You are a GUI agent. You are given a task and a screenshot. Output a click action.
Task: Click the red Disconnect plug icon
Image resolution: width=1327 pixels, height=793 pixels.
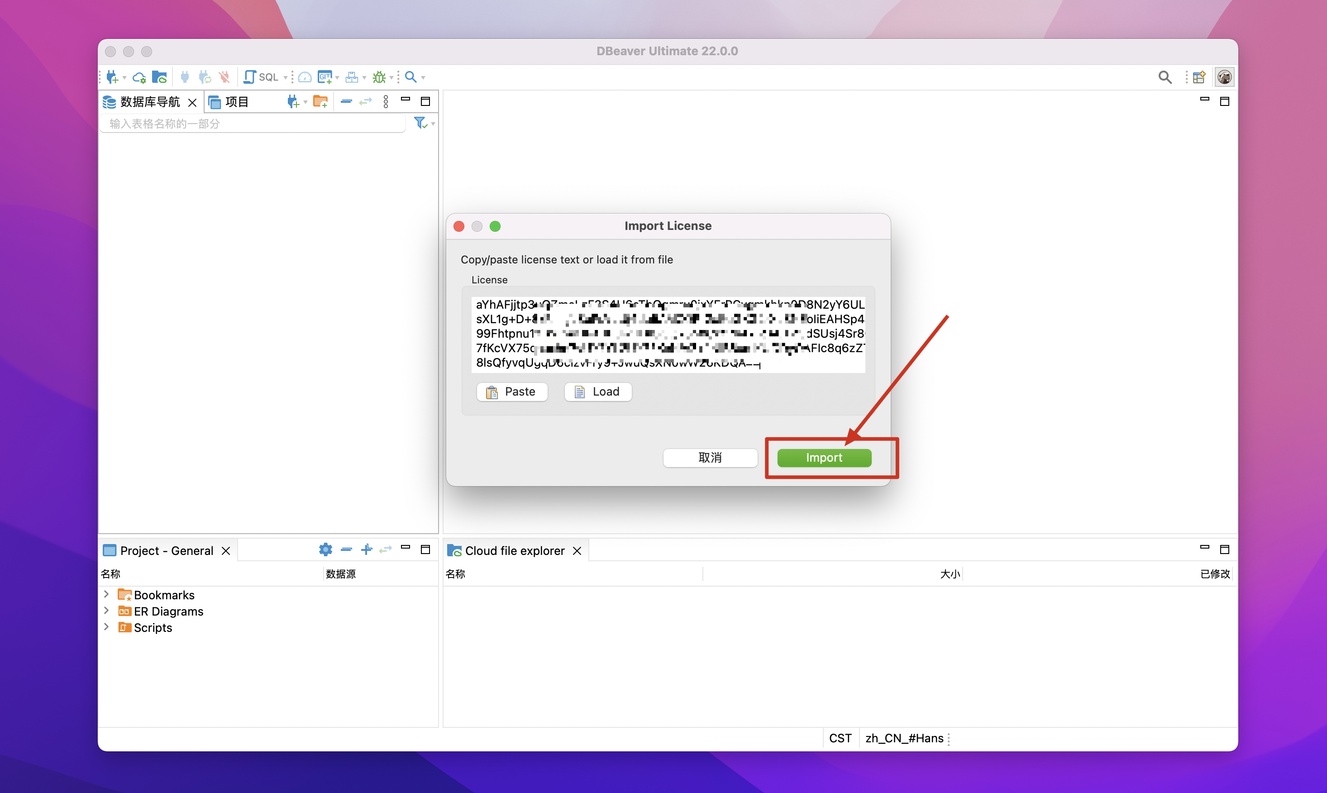224,77
